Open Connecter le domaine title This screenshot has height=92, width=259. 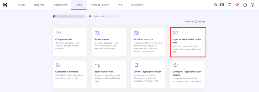click(67, 72)
